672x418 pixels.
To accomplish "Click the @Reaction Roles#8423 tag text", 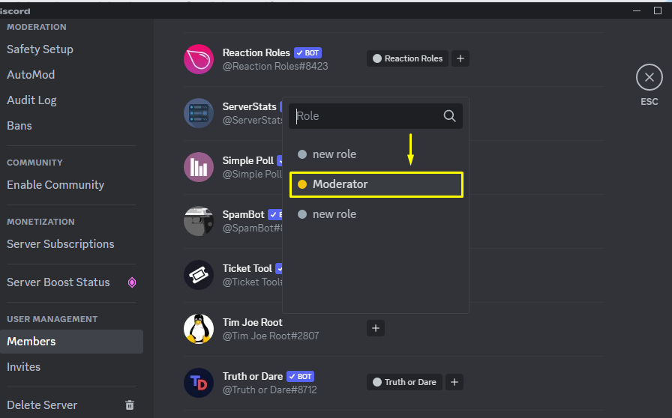I will pos(275,67).
